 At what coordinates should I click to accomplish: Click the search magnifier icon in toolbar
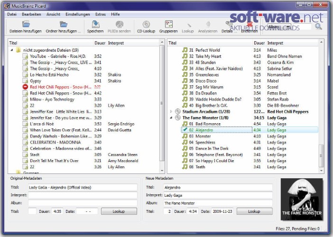tap(318, 27)
